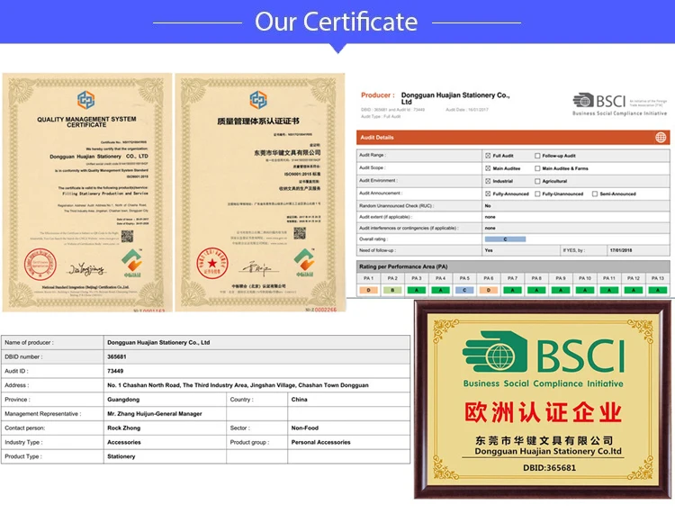Image resolution: width=675 pixels, height=514 pixels.
Task: Click the orange Audit Details section header
Action: [x=513, y=138]
